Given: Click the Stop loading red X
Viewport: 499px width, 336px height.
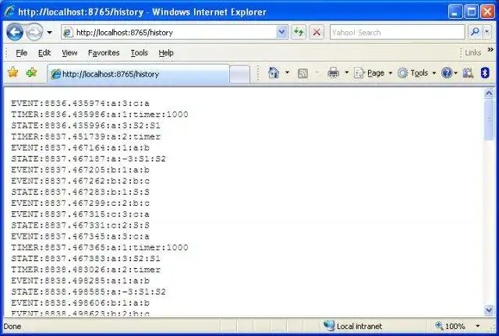Looking at the screenshot, I should [x=317, y=32].
